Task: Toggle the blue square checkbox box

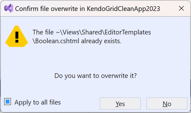Action: 8,102
